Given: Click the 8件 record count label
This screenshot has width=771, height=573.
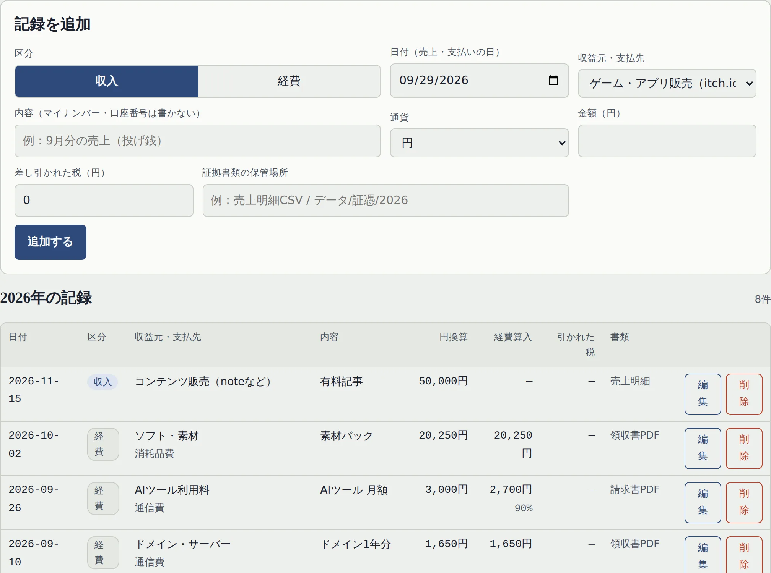Looking at the screenshot, I should tap(763, 299).
